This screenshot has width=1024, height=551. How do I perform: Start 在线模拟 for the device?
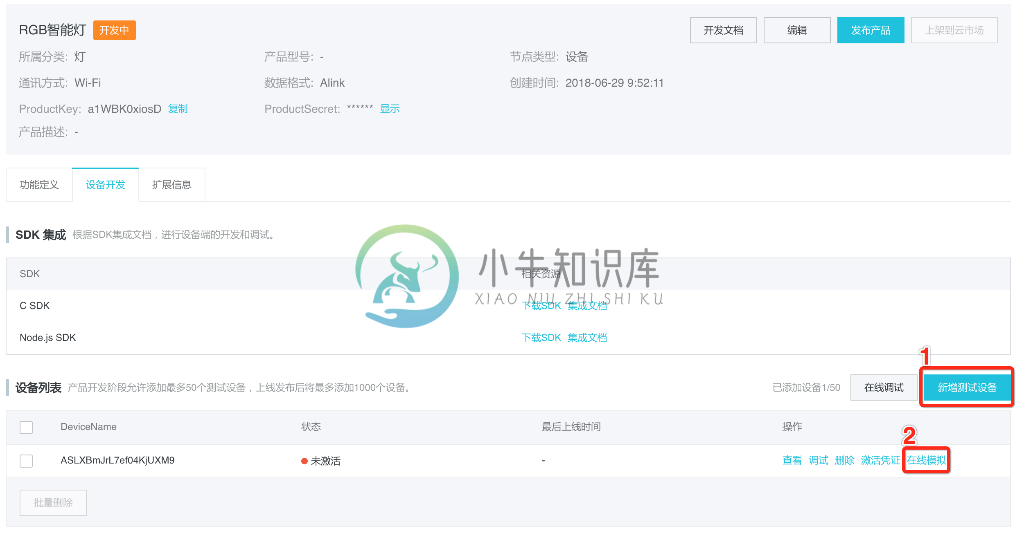pyautogui.click(x=926, y=460)
